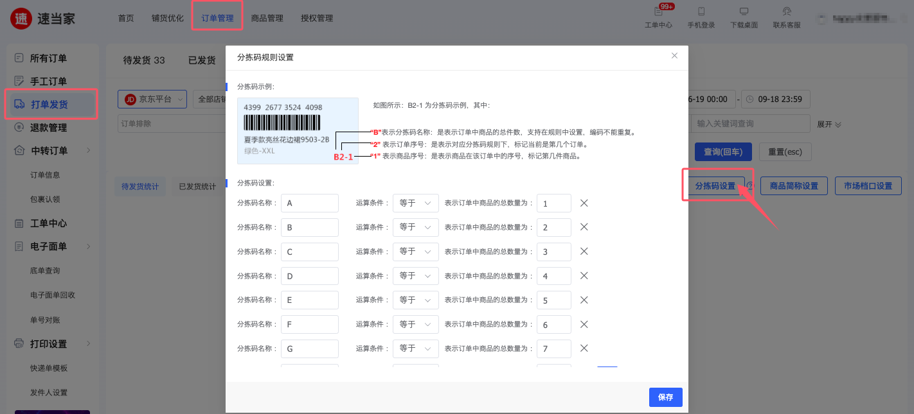Open the 等于 operator dropdown for code A

tap(415, 203)
